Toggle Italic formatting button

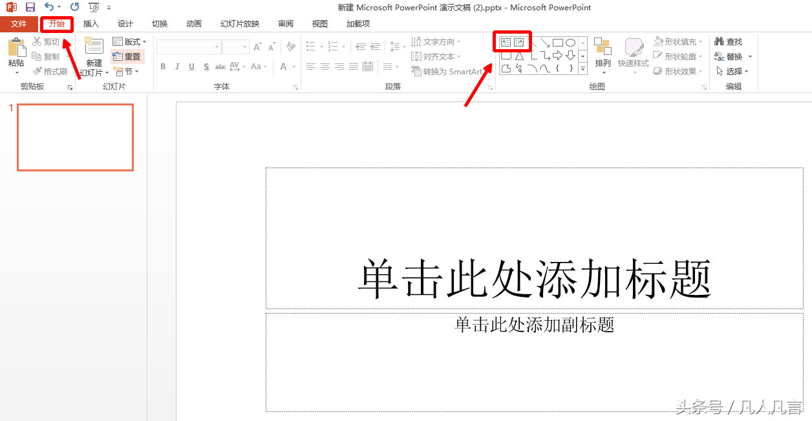(177, 67)
